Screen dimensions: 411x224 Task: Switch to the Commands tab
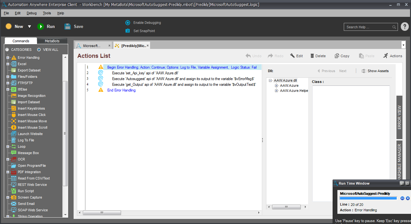pos(21,41)
